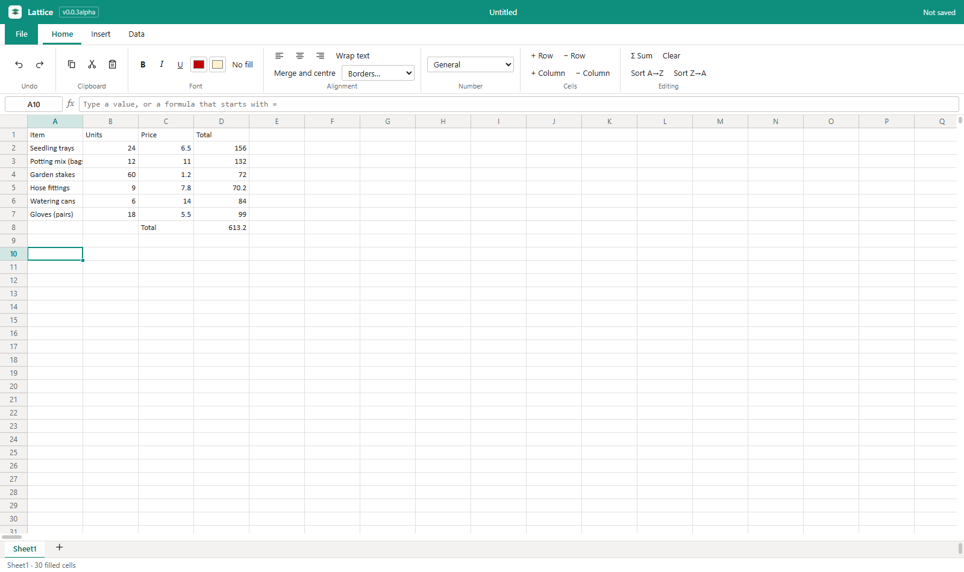The image size is (964, 572).
Task: Paste using the clipboard icon
Action: pos(113,64)
